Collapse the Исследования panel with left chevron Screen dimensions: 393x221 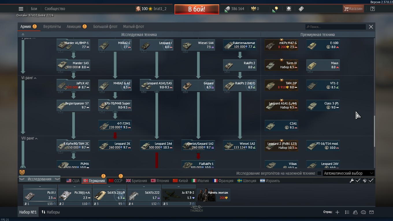(21, 179)
